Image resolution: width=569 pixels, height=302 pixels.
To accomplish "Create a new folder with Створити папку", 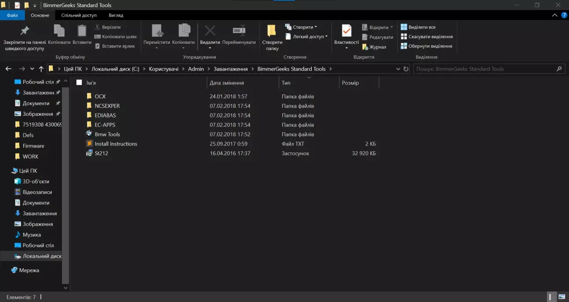I will coord(272,38).
